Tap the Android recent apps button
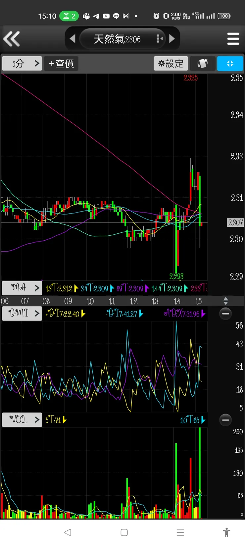 point(180,532)
